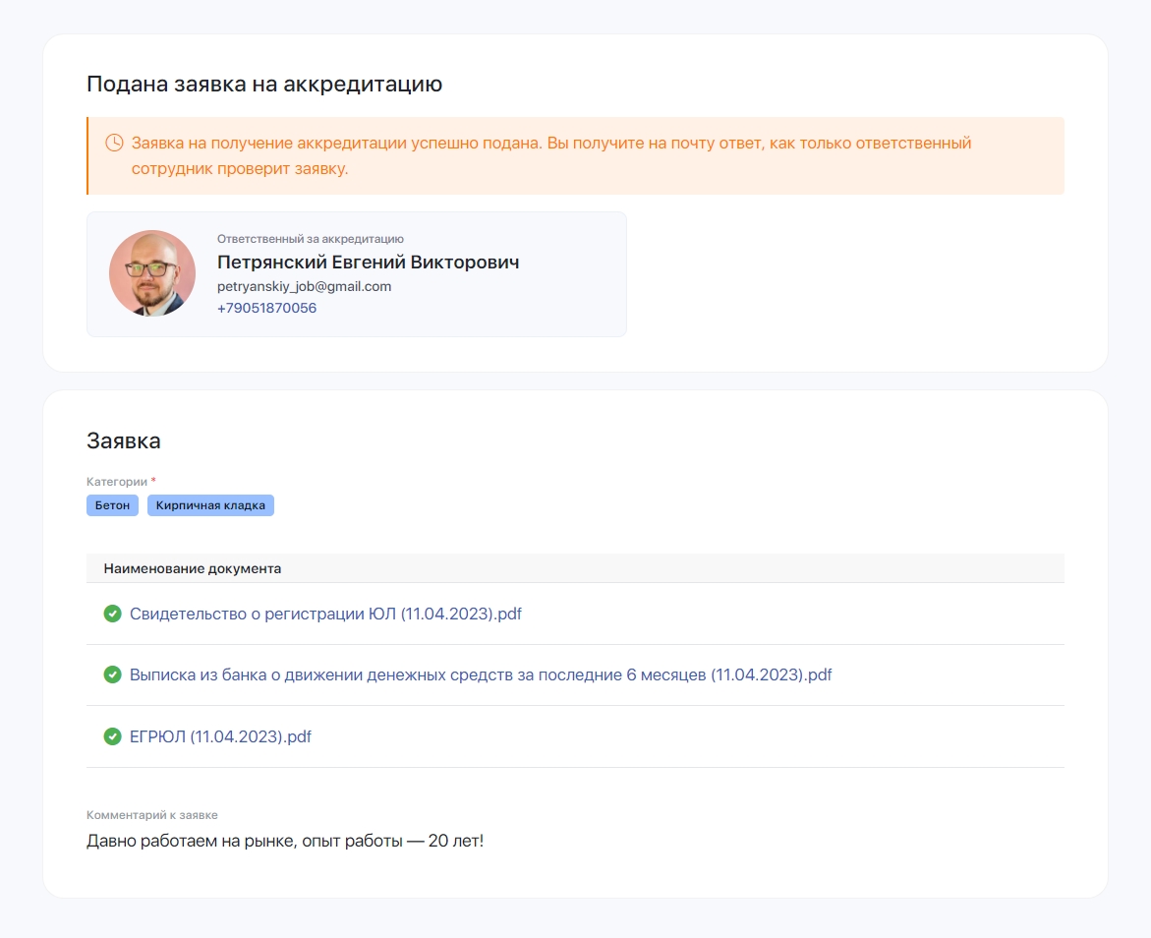
Task: Call the phone number +79051870056
Action: [266, 308]
